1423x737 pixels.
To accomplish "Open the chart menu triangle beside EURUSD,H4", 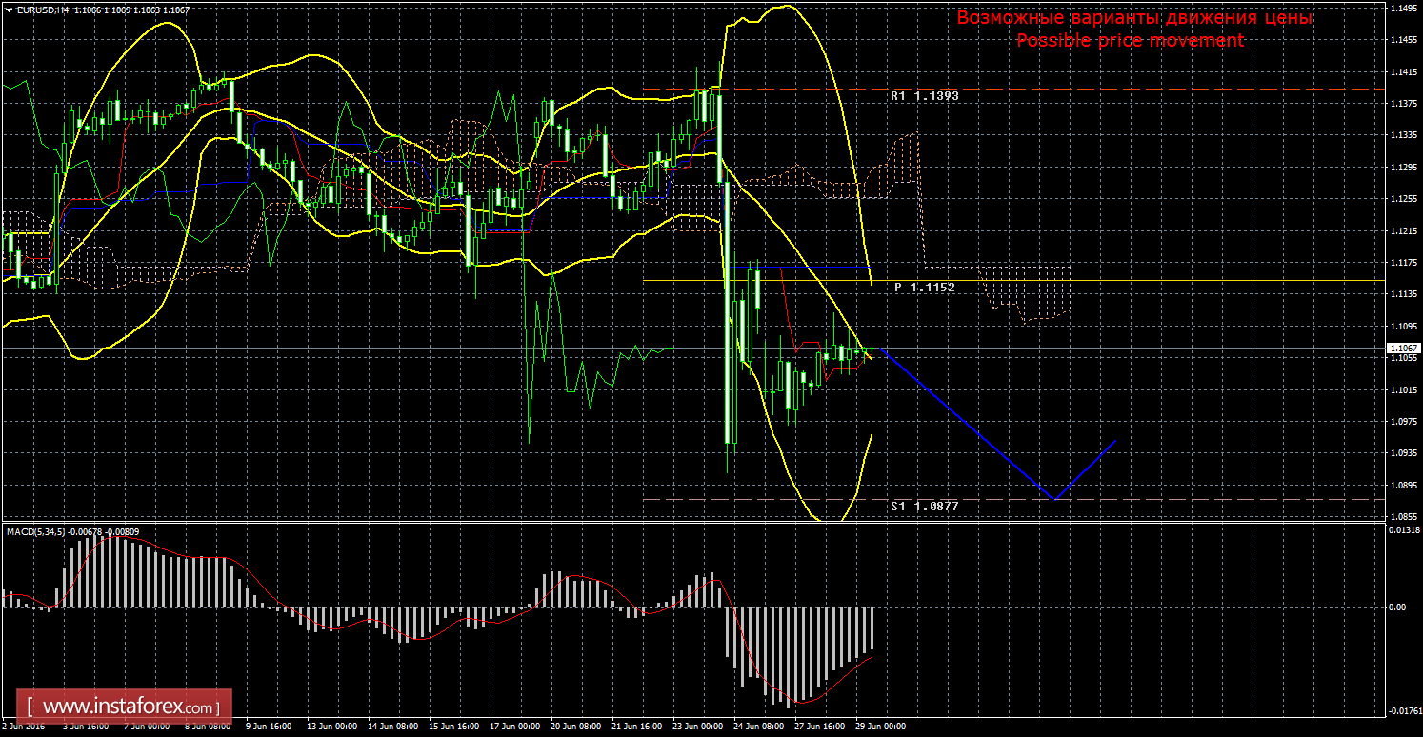I will 10,10.
